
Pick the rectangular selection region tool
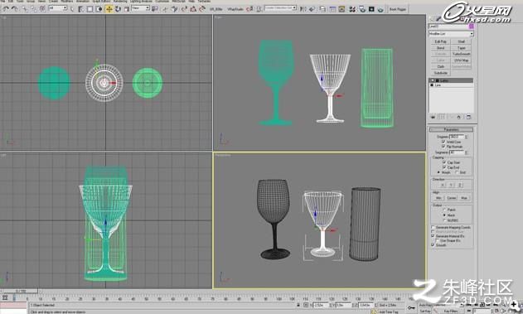click(90, 9)
